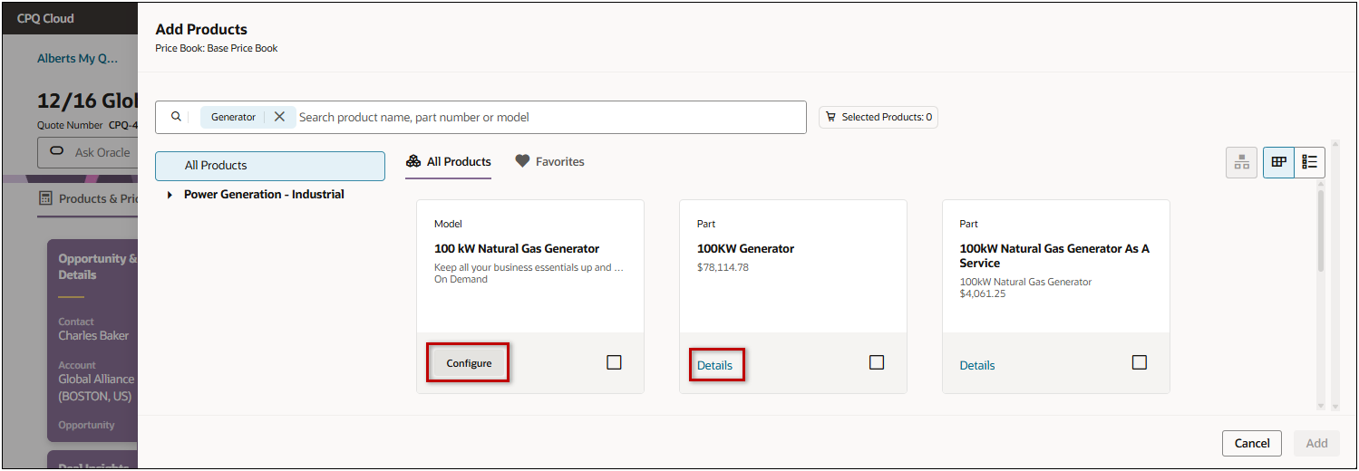Switch to the Favorites tab
Image resolution: width=1359 pixels, height=471 pixels.
point(549,162)
